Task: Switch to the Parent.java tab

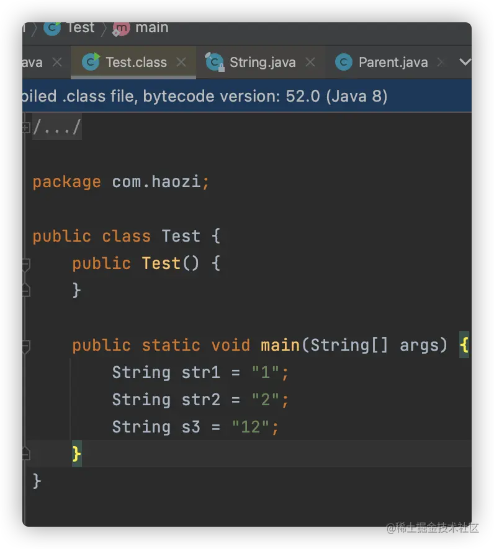Action: [x=393, y=62]
